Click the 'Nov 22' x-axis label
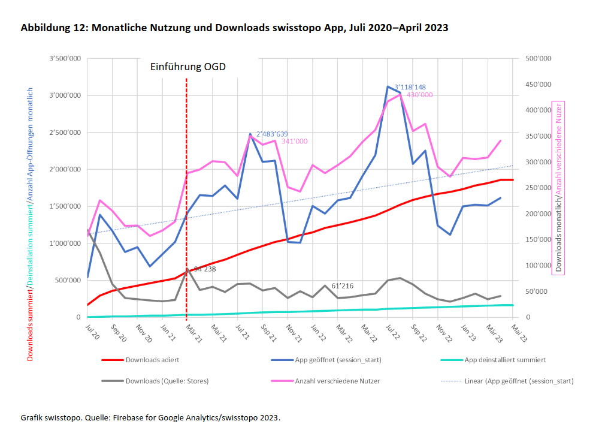Viewport: 605px width, 433px height. (444, 333)
